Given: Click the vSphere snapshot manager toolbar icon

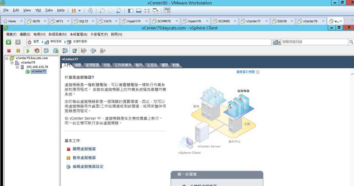Looking at the screenshot, I should click(x=65, y=51).
